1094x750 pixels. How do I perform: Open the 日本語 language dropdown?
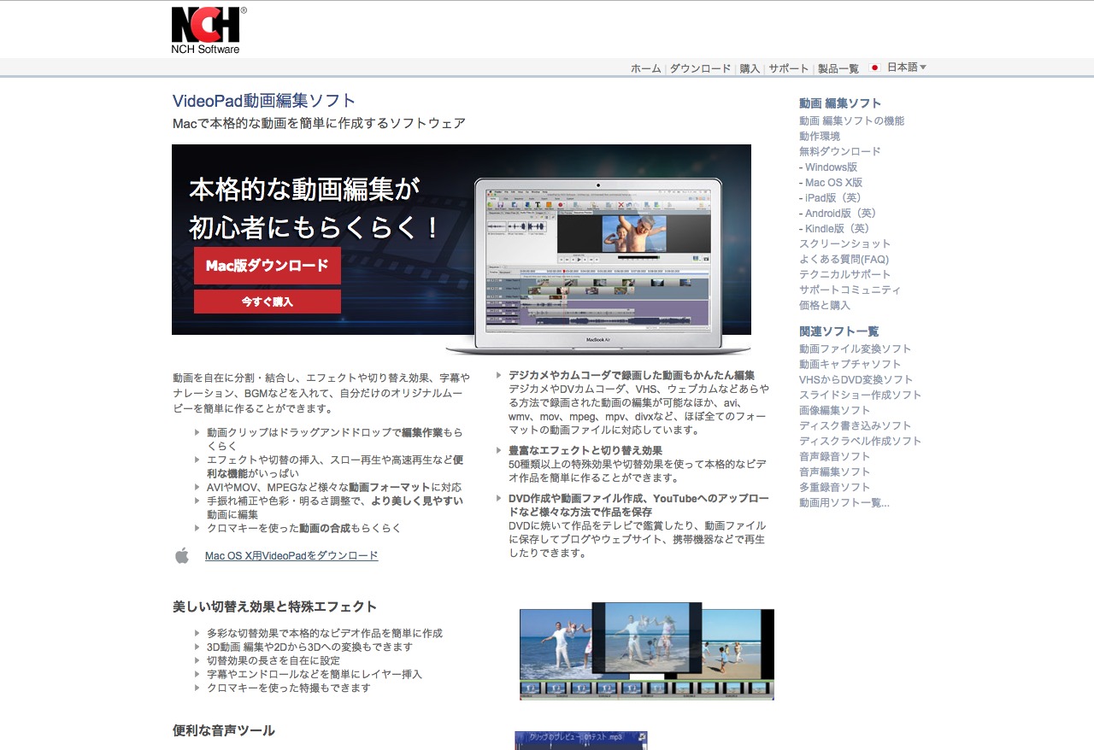(906, 67)
